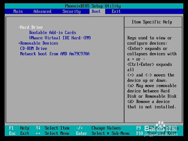Viewport: 188px width, 141px height.
Task: Select the Boot tab
Action: (x=96, y=11)
